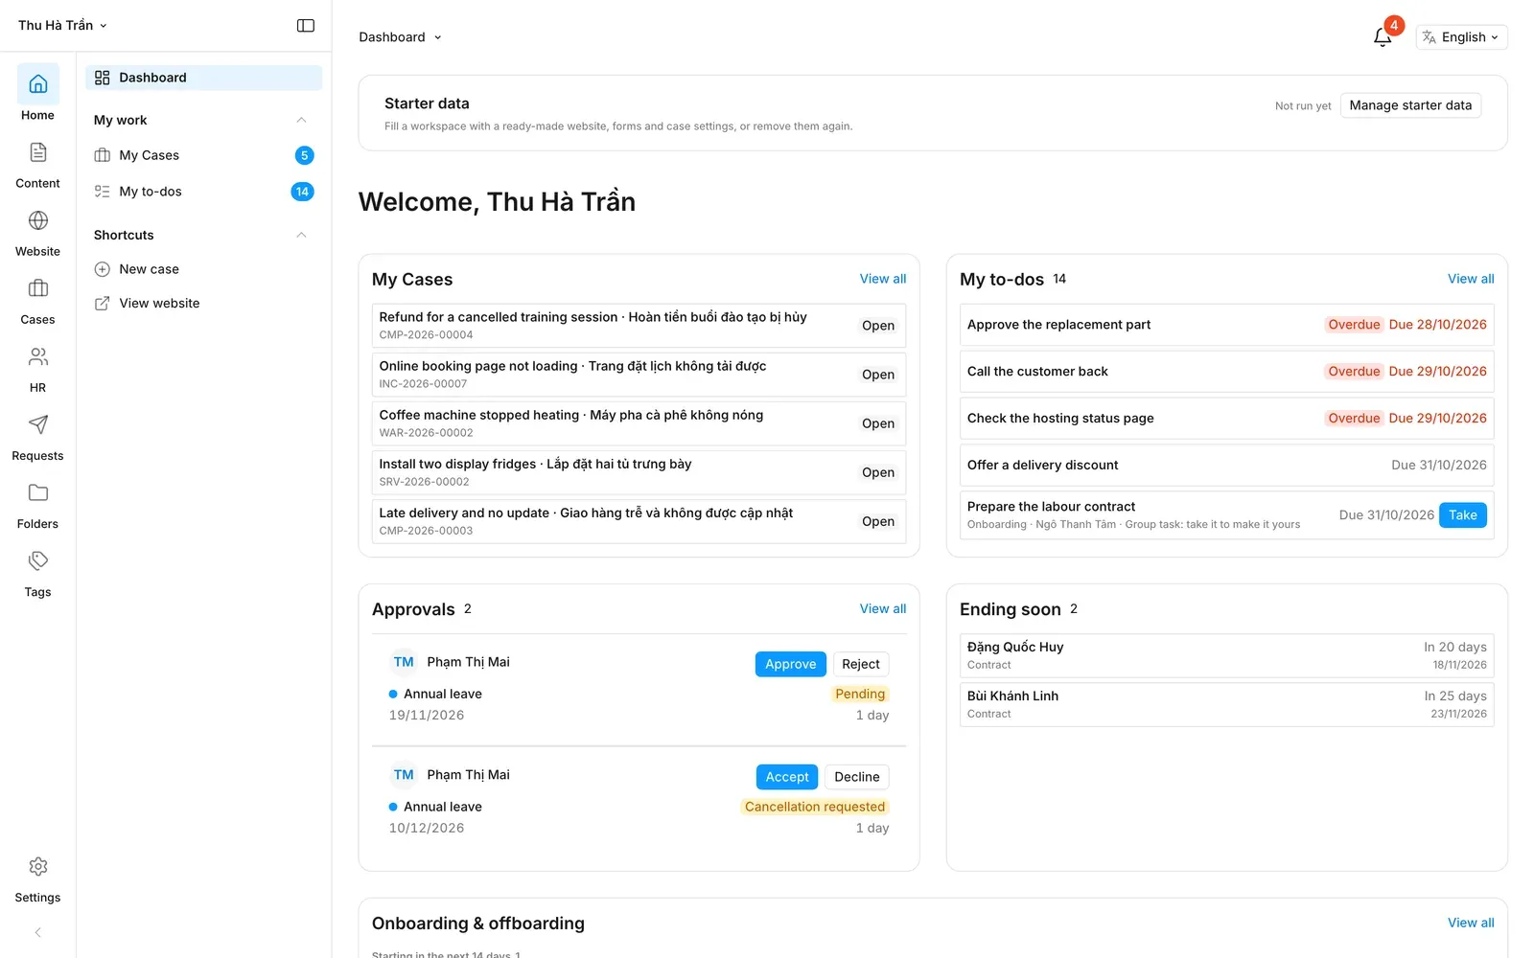Viewport: 1534px width, 958px height.
Task: Open case CMP-2026-00004 refund row
Action: pos(639,326)
